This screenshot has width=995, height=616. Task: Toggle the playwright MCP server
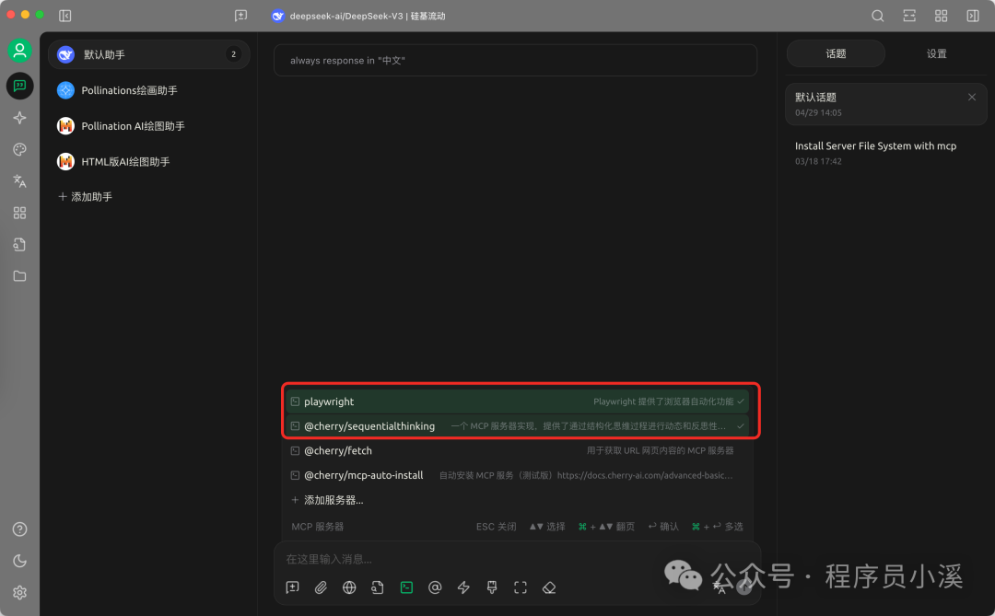point(518,401)
